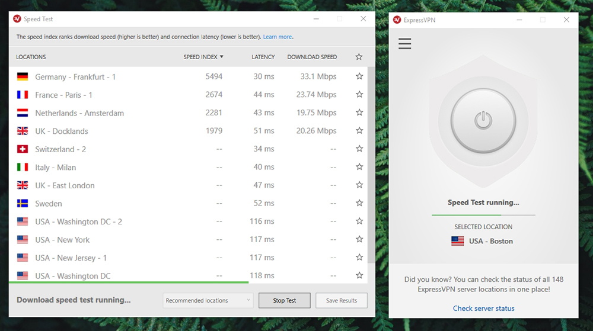593x331 pixels.
Task: Click progress bar under Speed Test running
Action: [x=483, y=215]
